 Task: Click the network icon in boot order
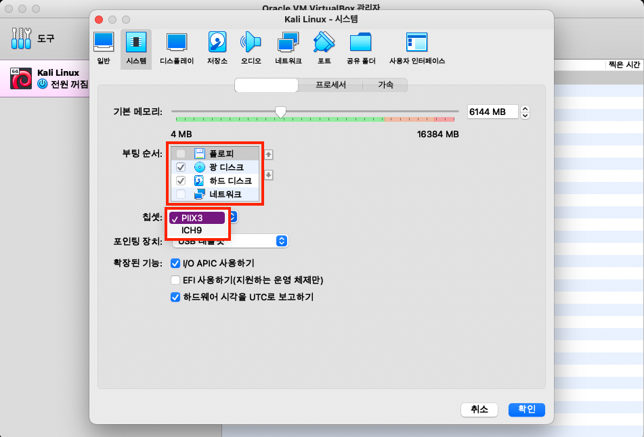click(x=200, y=194)
